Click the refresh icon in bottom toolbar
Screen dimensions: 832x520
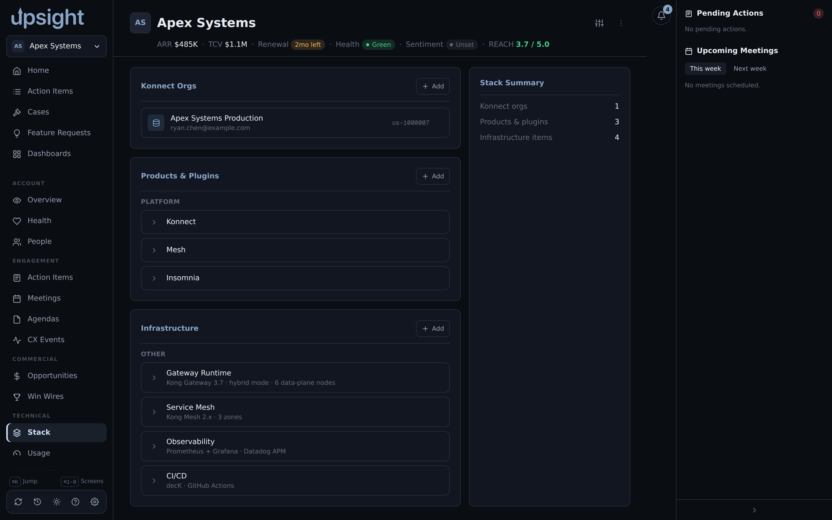tap(18, 502)
